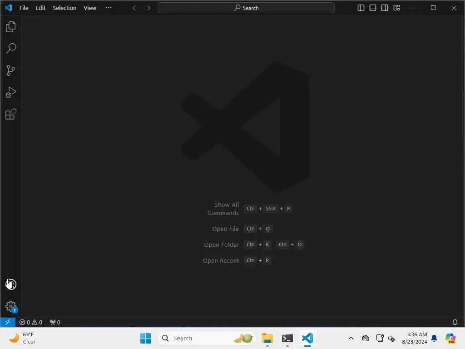Show hidden system tray icons chevron

[x=351, y=338]
